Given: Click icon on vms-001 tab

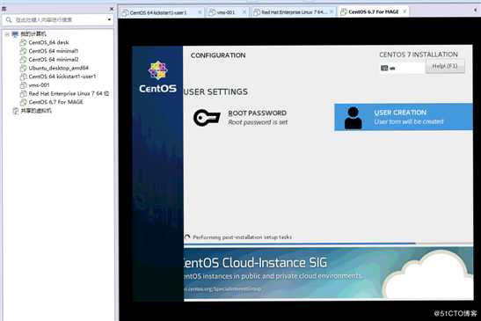Looking at the screenshot, I should pyautogui.click(x=212, y=12).
